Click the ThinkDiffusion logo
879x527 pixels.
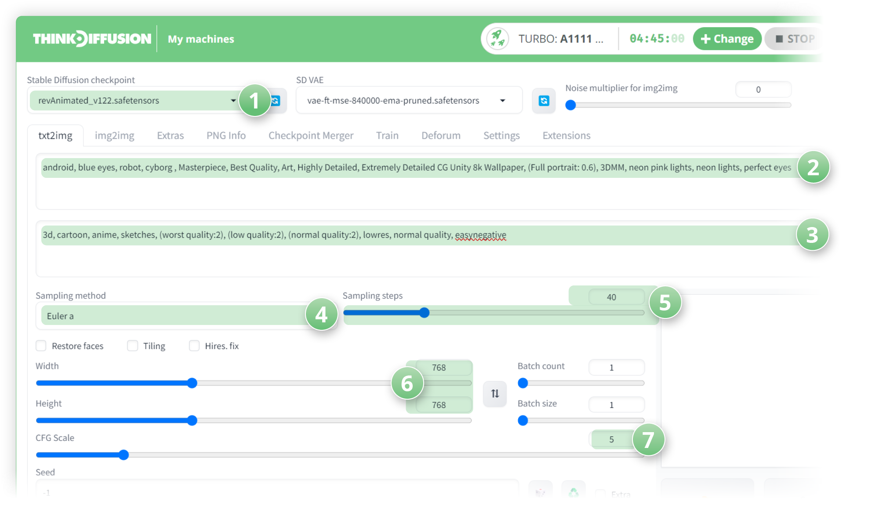pyautogui.click(x=92, y=39)
